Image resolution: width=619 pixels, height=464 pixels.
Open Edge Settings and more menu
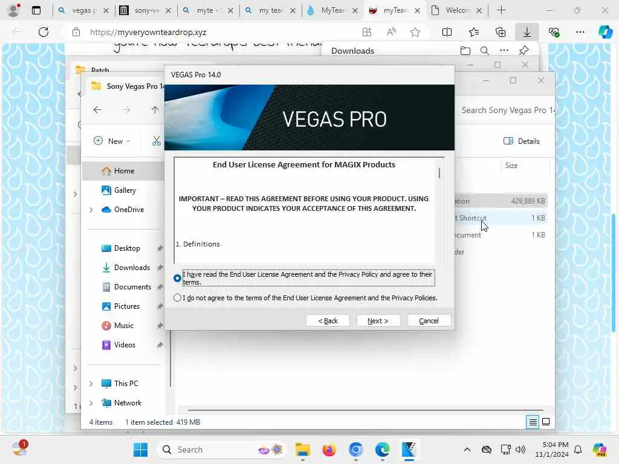pyautogui.click(x=580, y=33)
